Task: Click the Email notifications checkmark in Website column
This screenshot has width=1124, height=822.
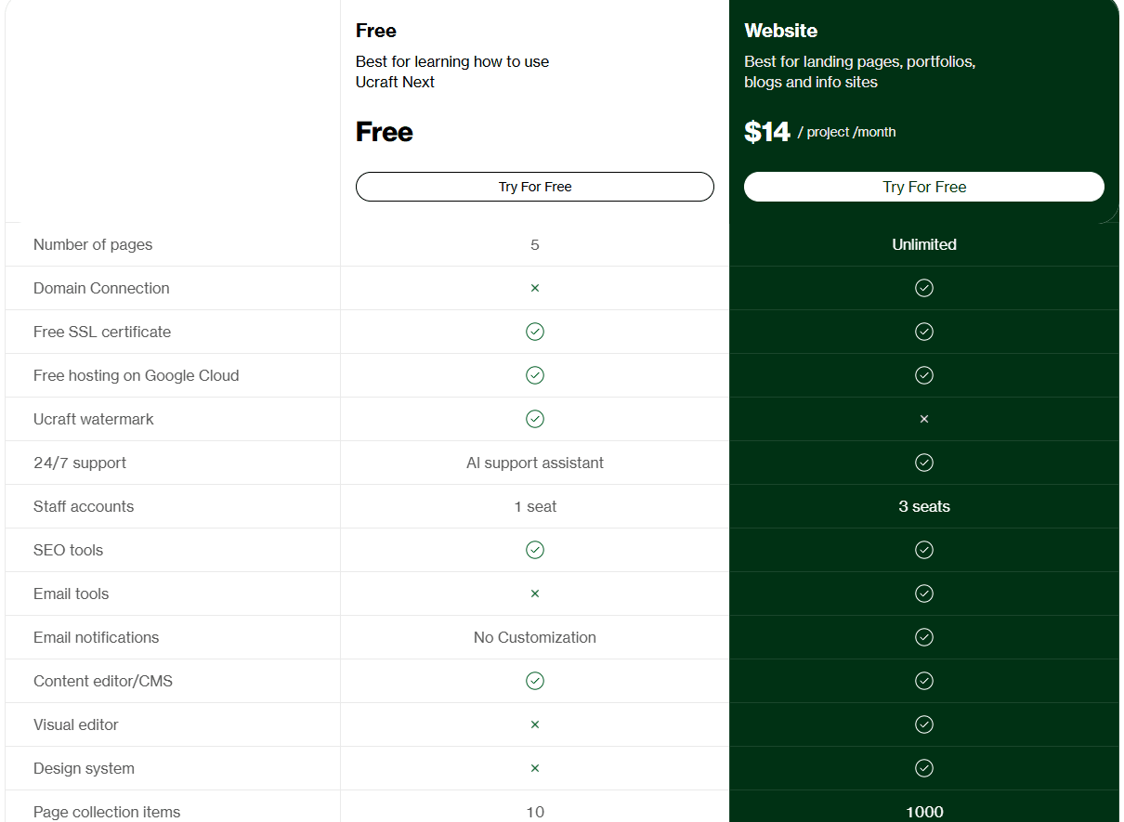Action: 924,637
